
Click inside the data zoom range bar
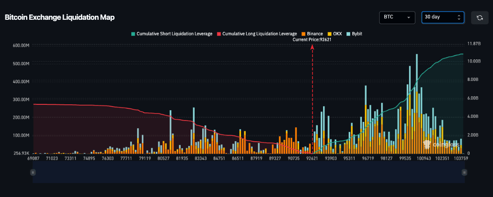pyautogui.click(x=249, y=172)
